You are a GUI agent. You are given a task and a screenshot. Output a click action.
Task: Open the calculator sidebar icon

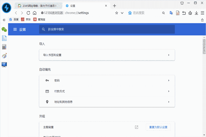coord(4,47)
